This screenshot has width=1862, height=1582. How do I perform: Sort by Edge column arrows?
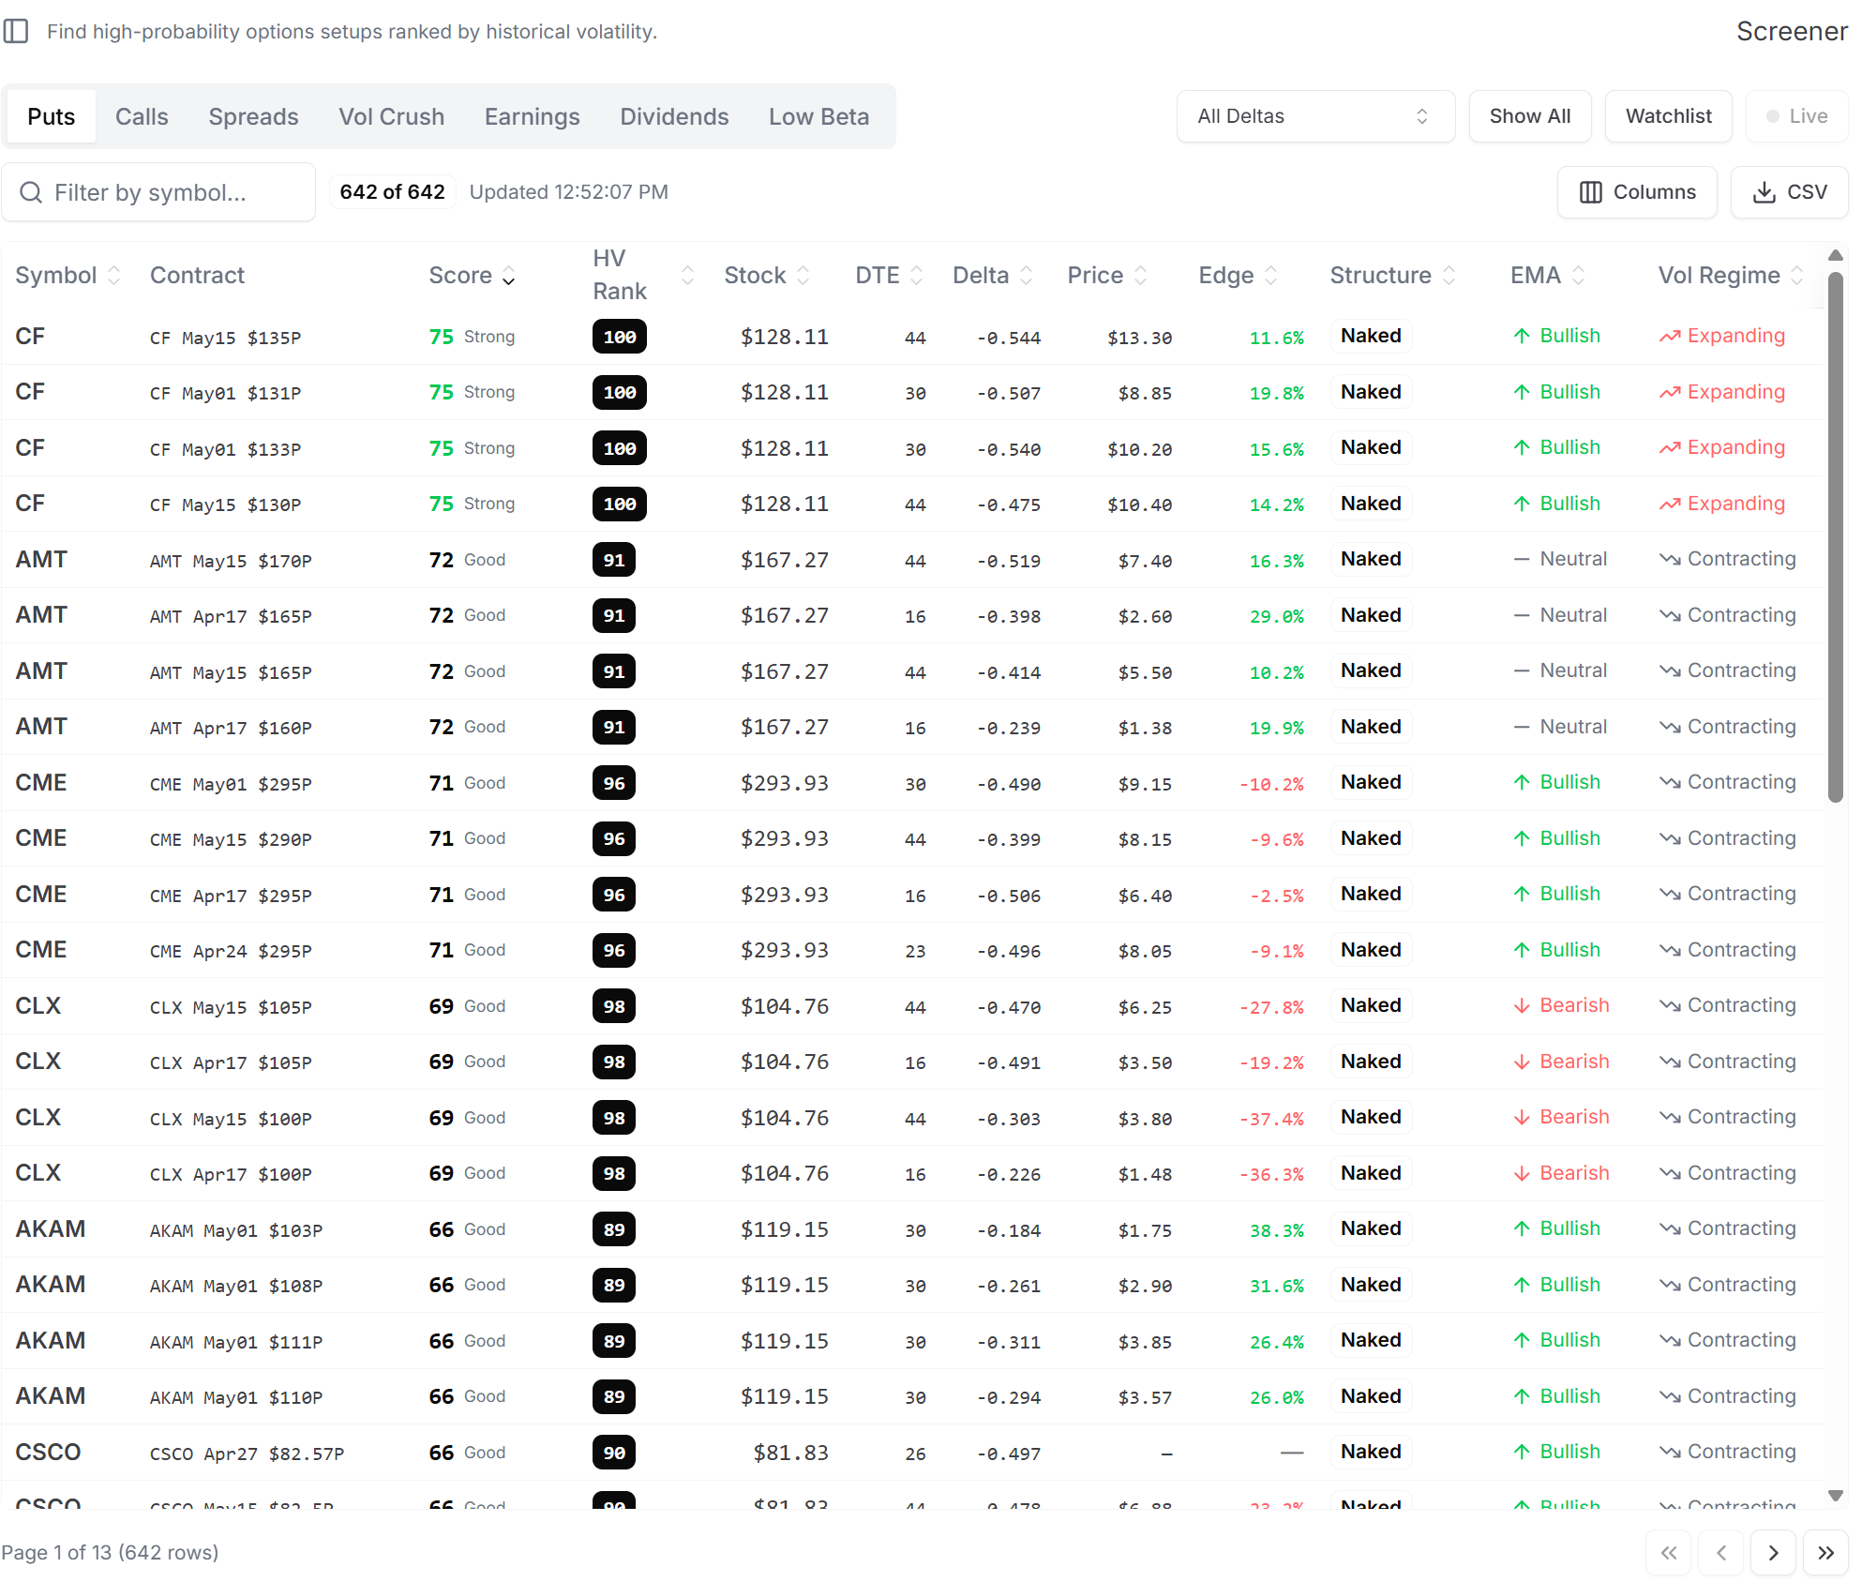(x=1271, y=275)
